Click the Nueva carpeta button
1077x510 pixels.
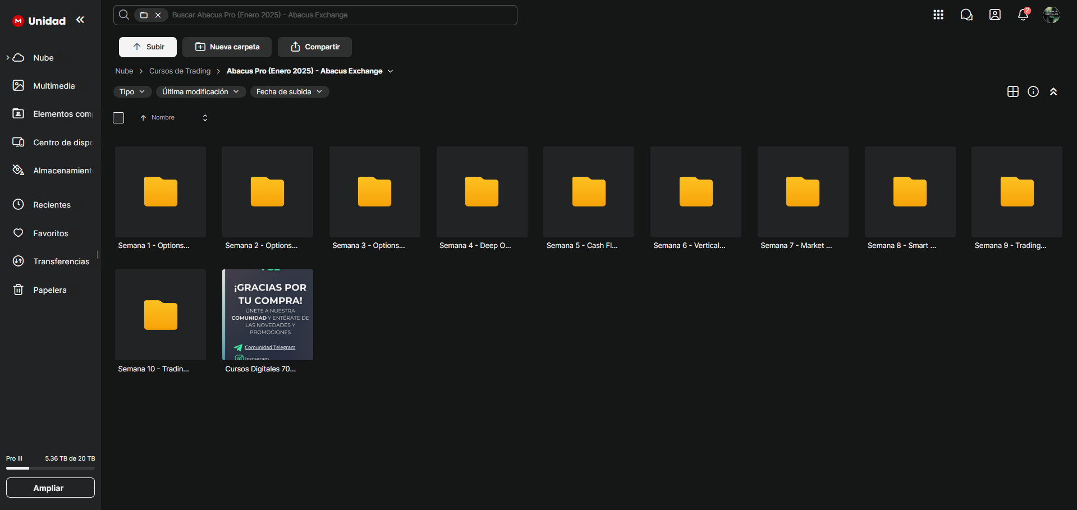point(227,47)
